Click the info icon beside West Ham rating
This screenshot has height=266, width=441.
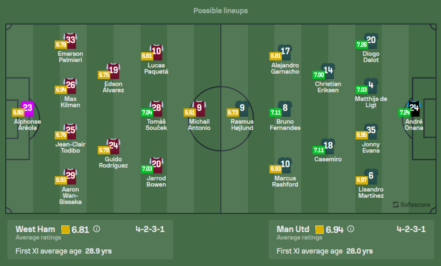[97, 229]
